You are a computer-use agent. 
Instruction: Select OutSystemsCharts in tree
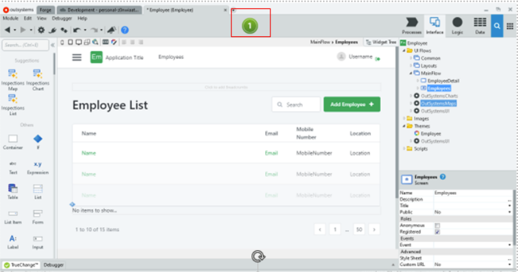pos(439,96)
